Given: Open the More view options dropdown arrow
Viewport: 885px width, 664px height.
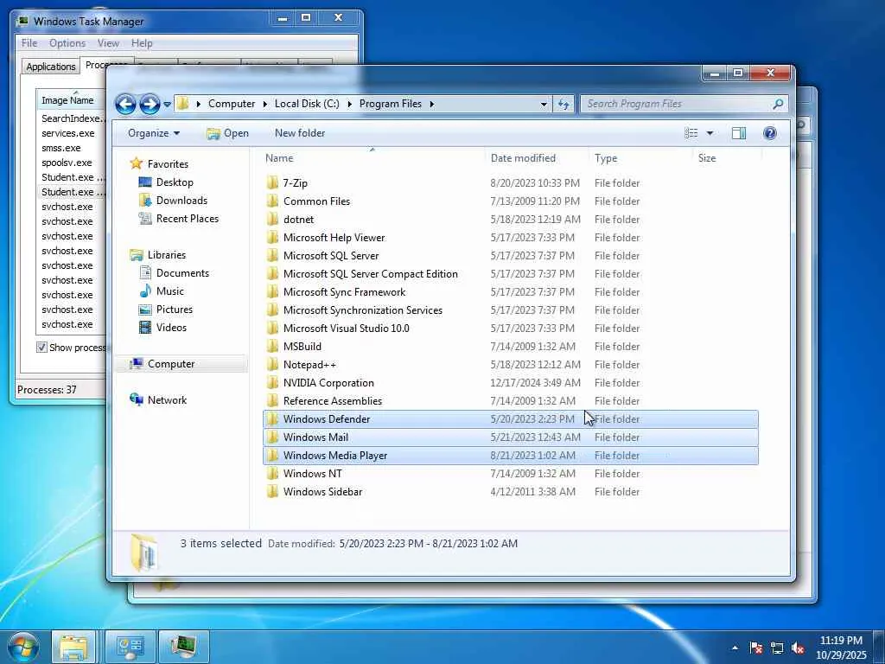Looking at the screenshot, I should coord(710,133).
